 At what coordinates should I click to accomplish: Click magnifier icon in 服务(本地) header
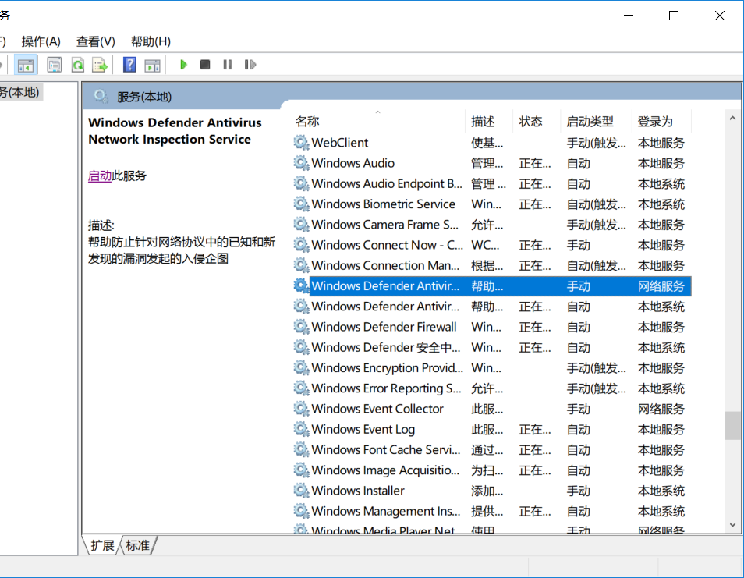[x=100, y=97]
